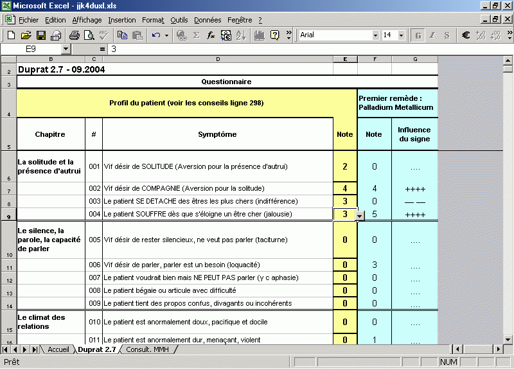The image size is (514, 370).
Task: Click the equals sign to edit the formula
Action: [x=102, y=49]
